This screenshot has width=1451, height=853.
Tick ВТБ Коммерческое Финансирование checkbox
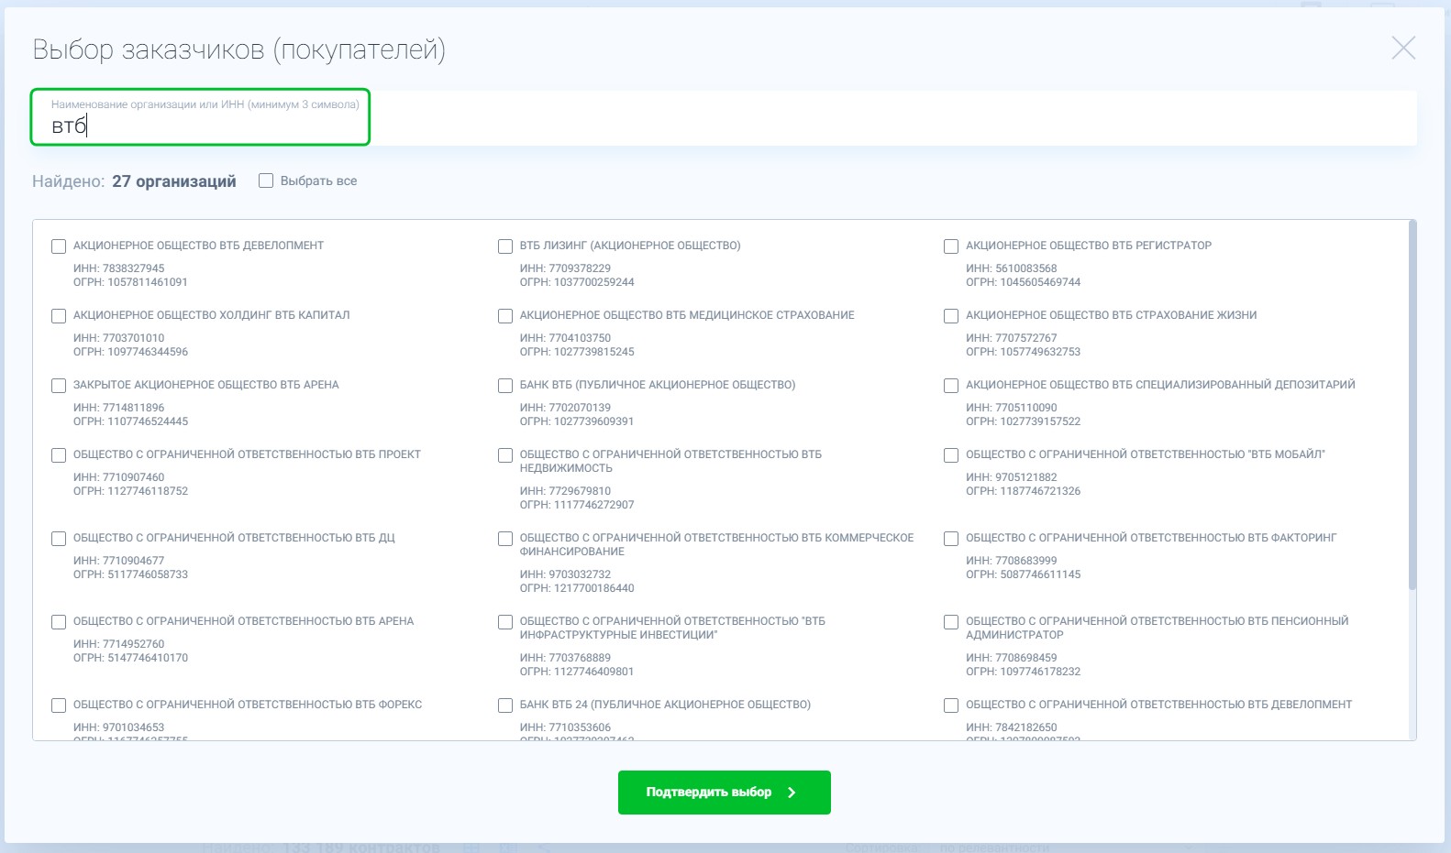point(505,539)
